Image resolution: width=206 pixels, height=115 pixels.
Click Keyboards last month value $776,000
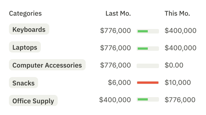pyautogui.click(x=116, y=30)
